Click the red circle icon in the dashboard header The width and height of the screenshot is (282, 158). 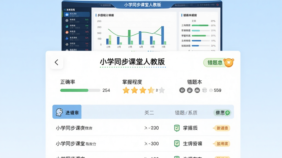point(218,5)
